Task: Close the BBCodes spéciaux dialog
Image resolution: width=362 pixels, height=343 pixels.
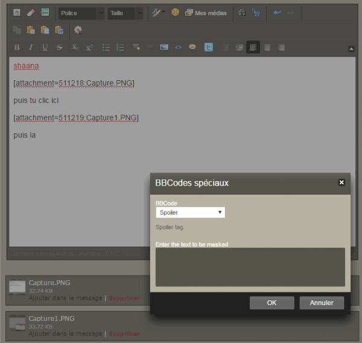Action: coord(341,183)
